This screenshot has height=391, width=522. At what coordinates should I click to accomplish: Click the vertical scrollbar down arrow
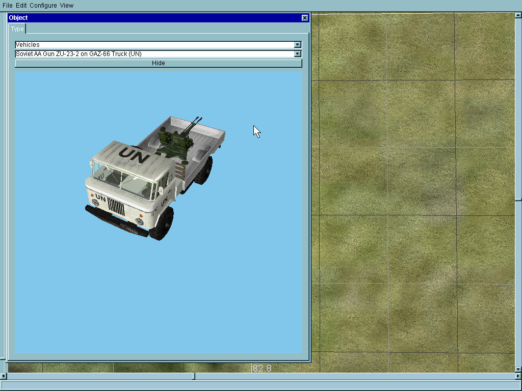[x=518, y=370]
